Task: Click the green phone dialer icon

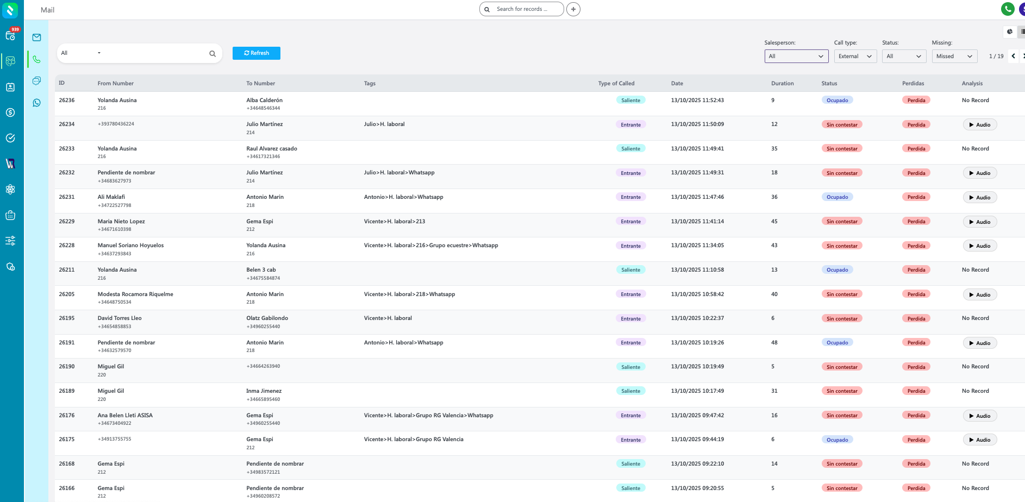Action: click(1008, 9)
